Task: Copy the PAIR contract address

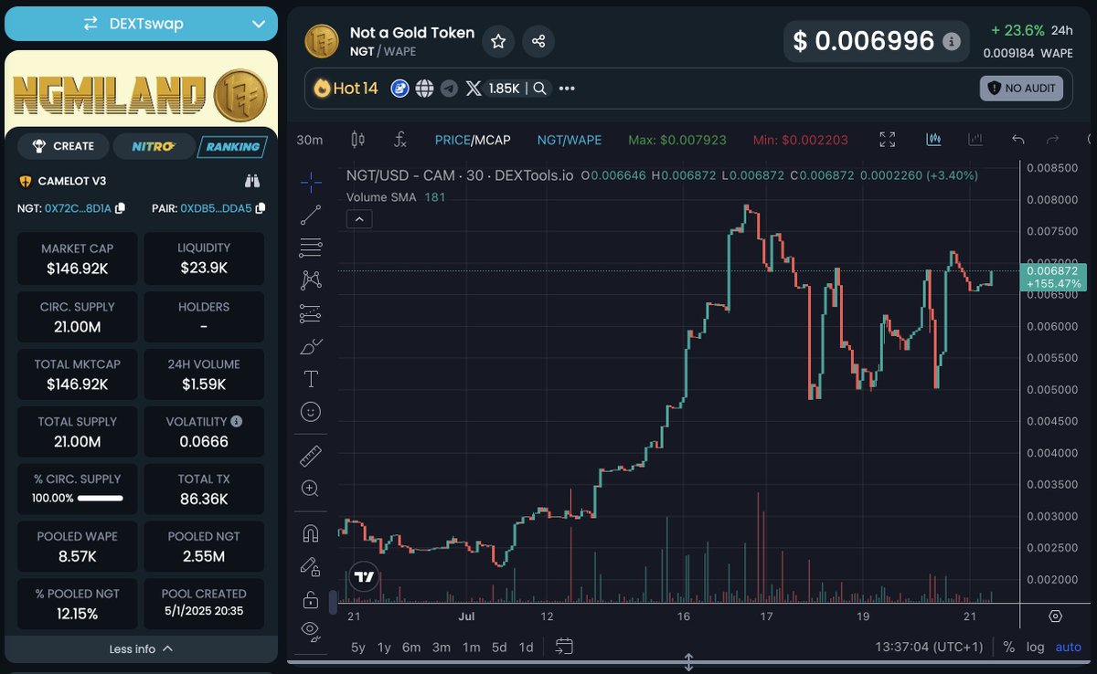Action: (x=261, y=208)
